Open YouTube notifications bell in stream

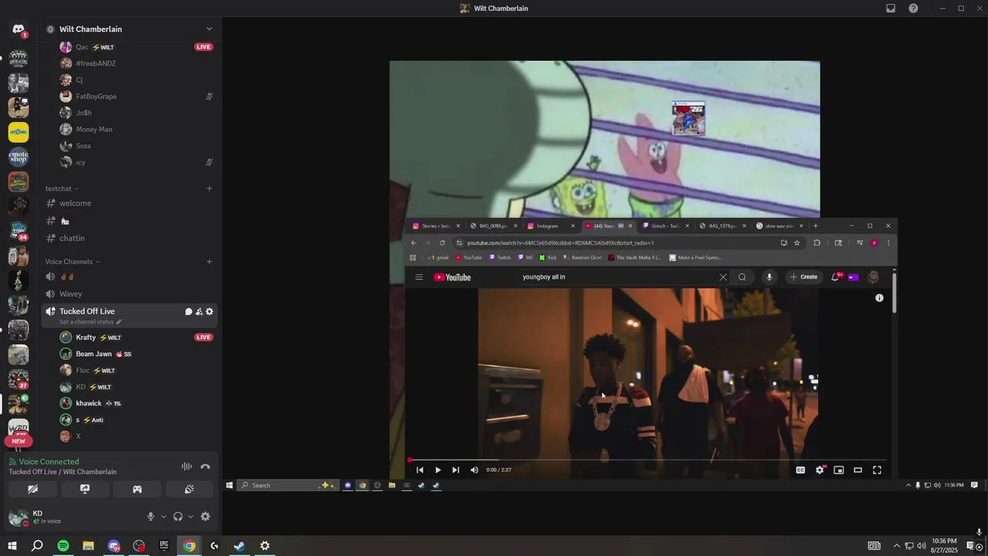point(835,276)
